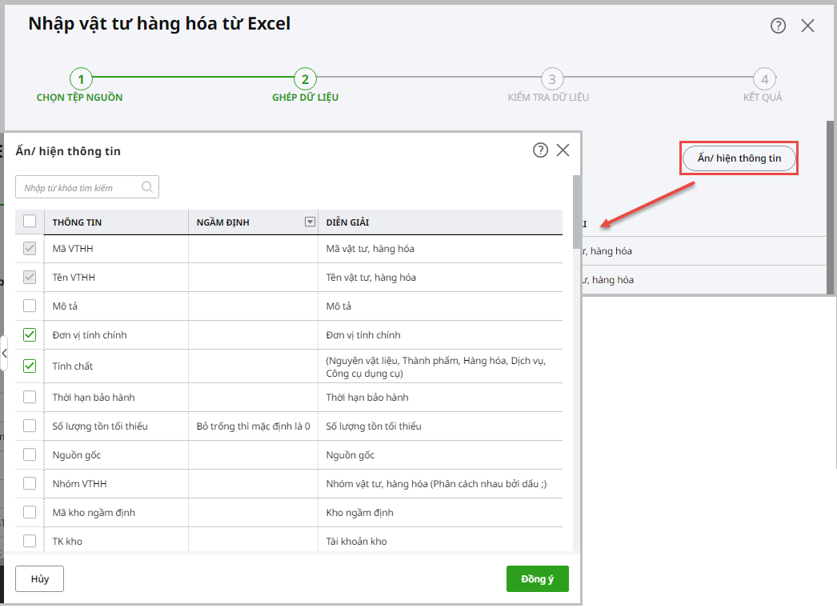Close the Ẩn/hiện thông tin dialog
Image resolution: width=837 pixels, height=608 pixels.
(x=563, y=150)
